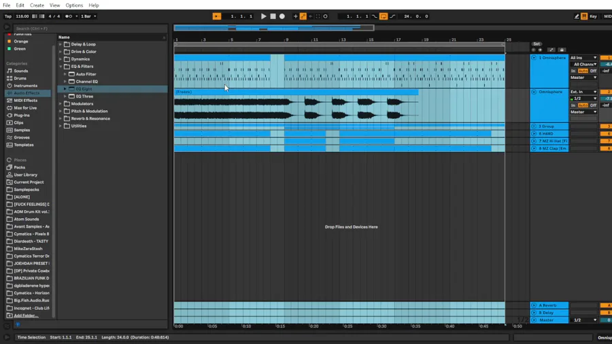Click the Tap tempo button

(7, 16)
